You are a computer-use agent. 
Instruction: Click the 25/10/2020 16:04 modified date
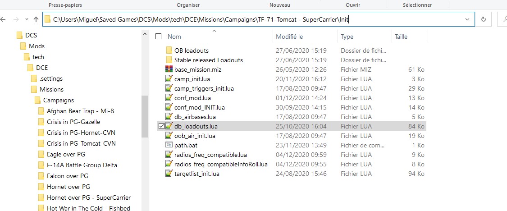coord(301,126)
